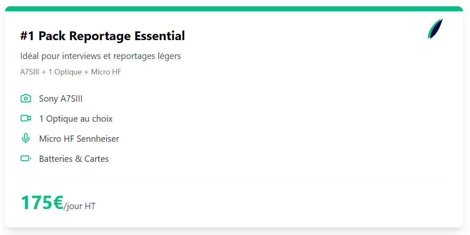
Task: Click the word Sennheiser in the list
Action: [98, 138]
